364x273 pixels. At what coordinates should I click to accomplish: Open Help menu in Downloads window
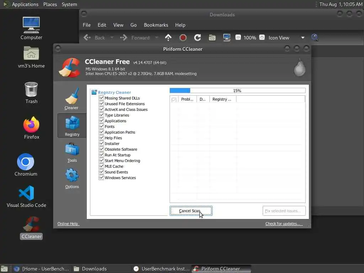tap(180, 25)
